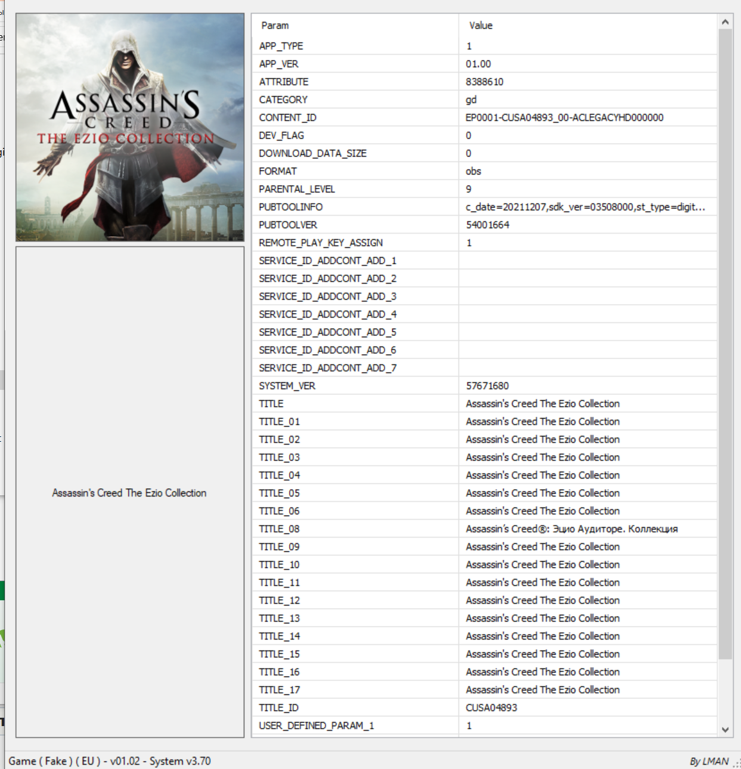Click the scroll down arrow of the table

click(x=725, y=729)
